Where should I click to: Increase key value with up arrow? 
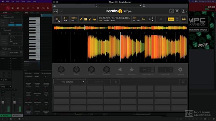(152, 18)
